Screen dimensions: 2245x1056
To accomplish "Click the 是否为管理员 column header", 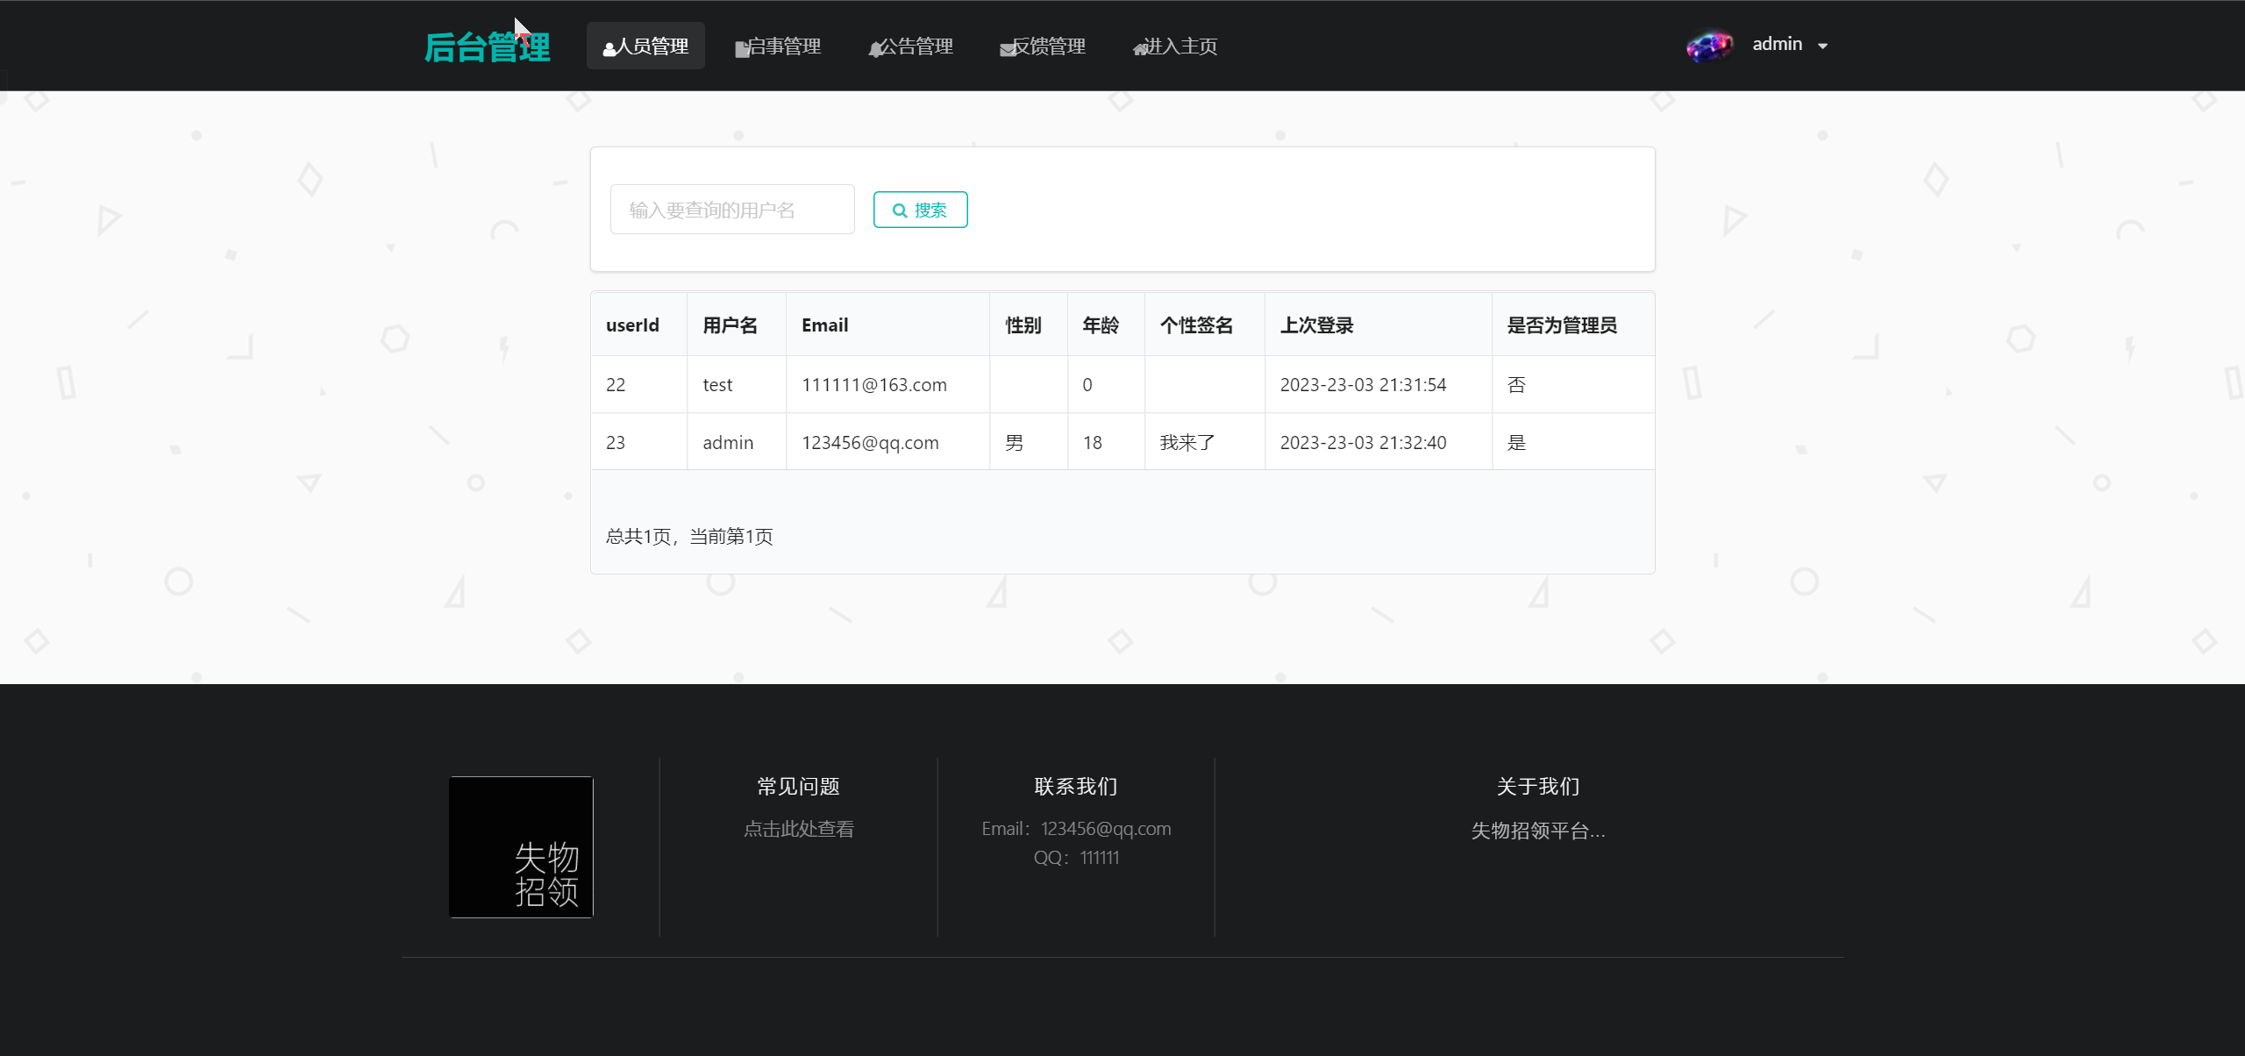I will pos(1562,325).
